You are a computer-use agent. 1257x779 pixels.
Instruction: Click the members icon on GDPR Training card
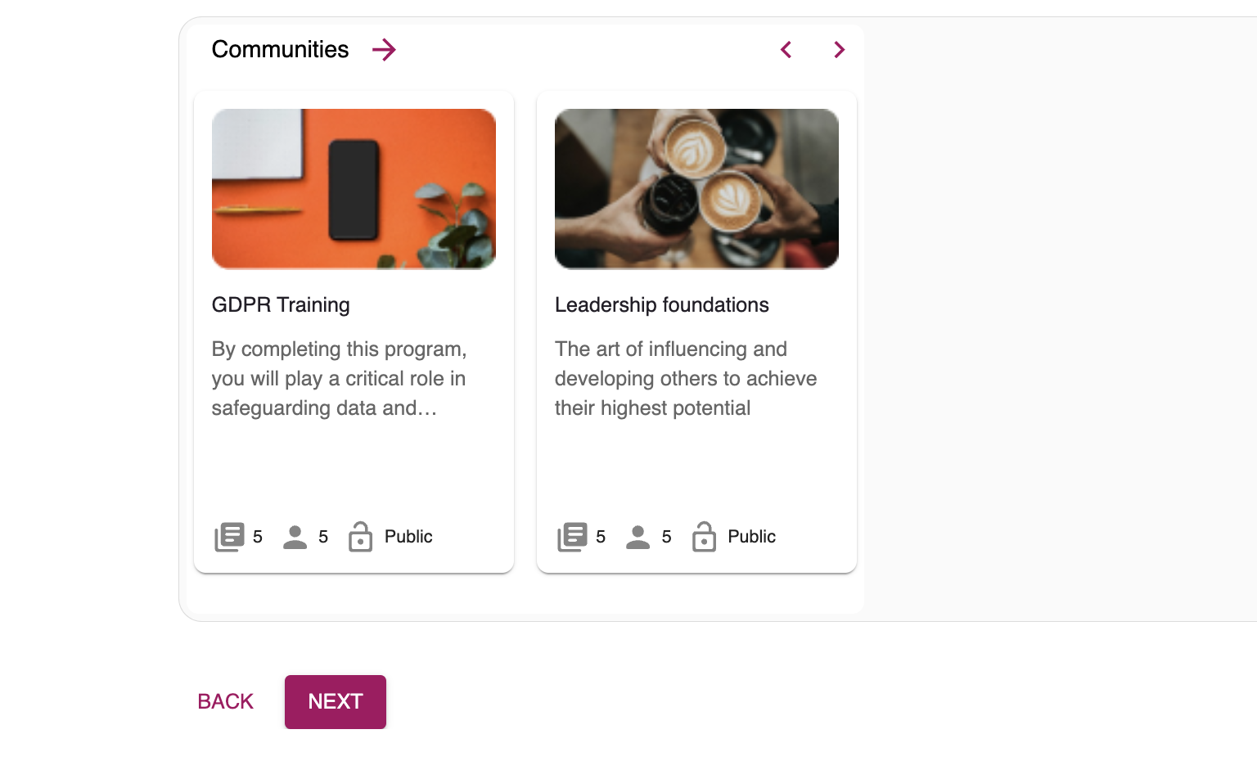pos(295,537)
